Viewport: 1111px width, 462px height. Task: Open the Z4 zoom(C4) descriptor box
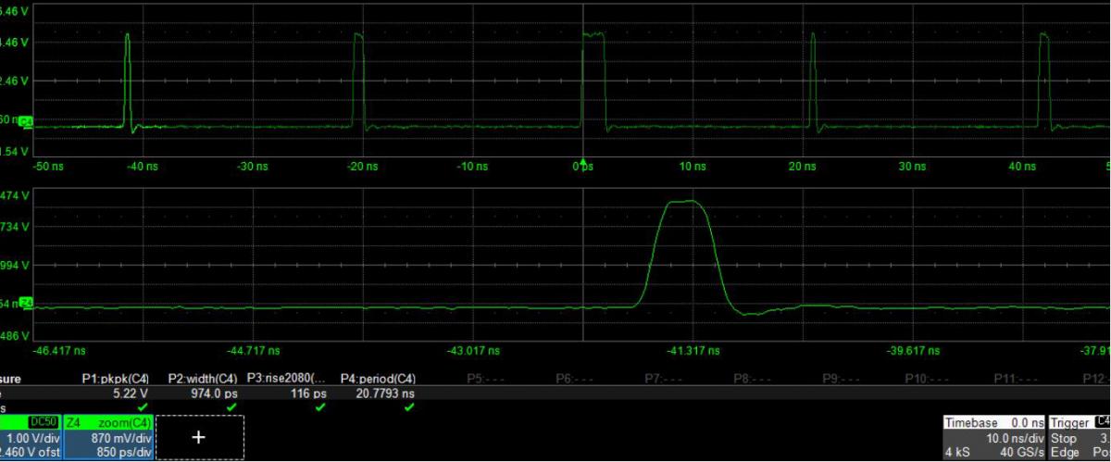pos(106,437)
